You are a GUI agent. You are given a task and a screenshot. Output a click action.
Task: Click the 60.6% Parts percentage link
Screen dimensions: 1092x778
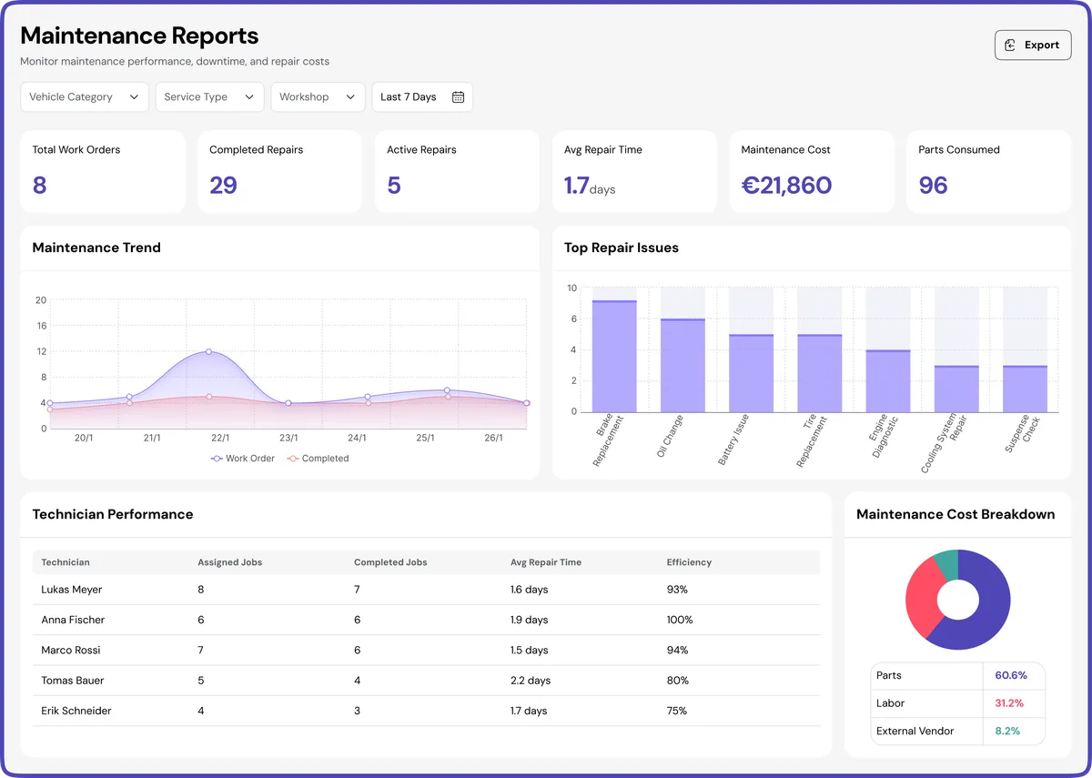point(1011,675)
